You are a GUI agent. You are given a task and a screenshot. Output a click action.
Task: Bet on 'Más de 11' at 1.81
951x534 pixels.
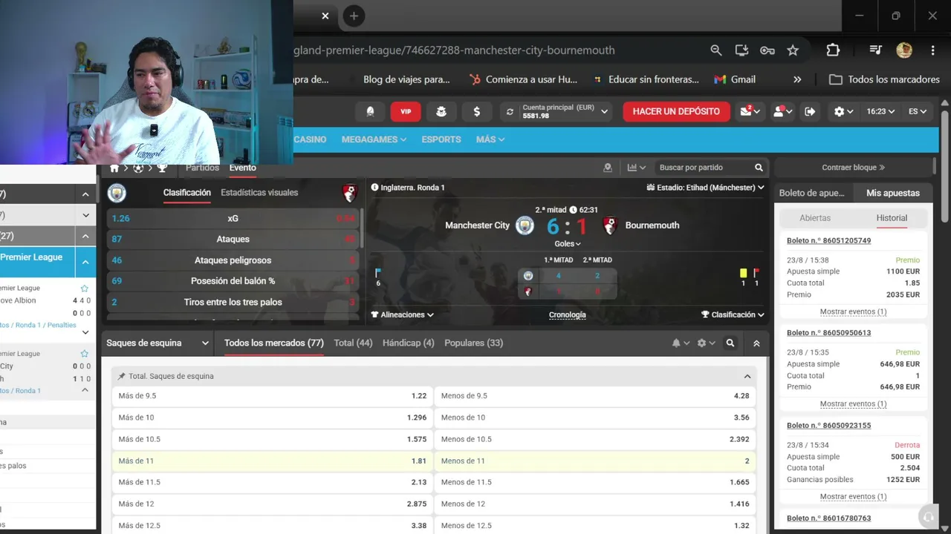point(273,461)
